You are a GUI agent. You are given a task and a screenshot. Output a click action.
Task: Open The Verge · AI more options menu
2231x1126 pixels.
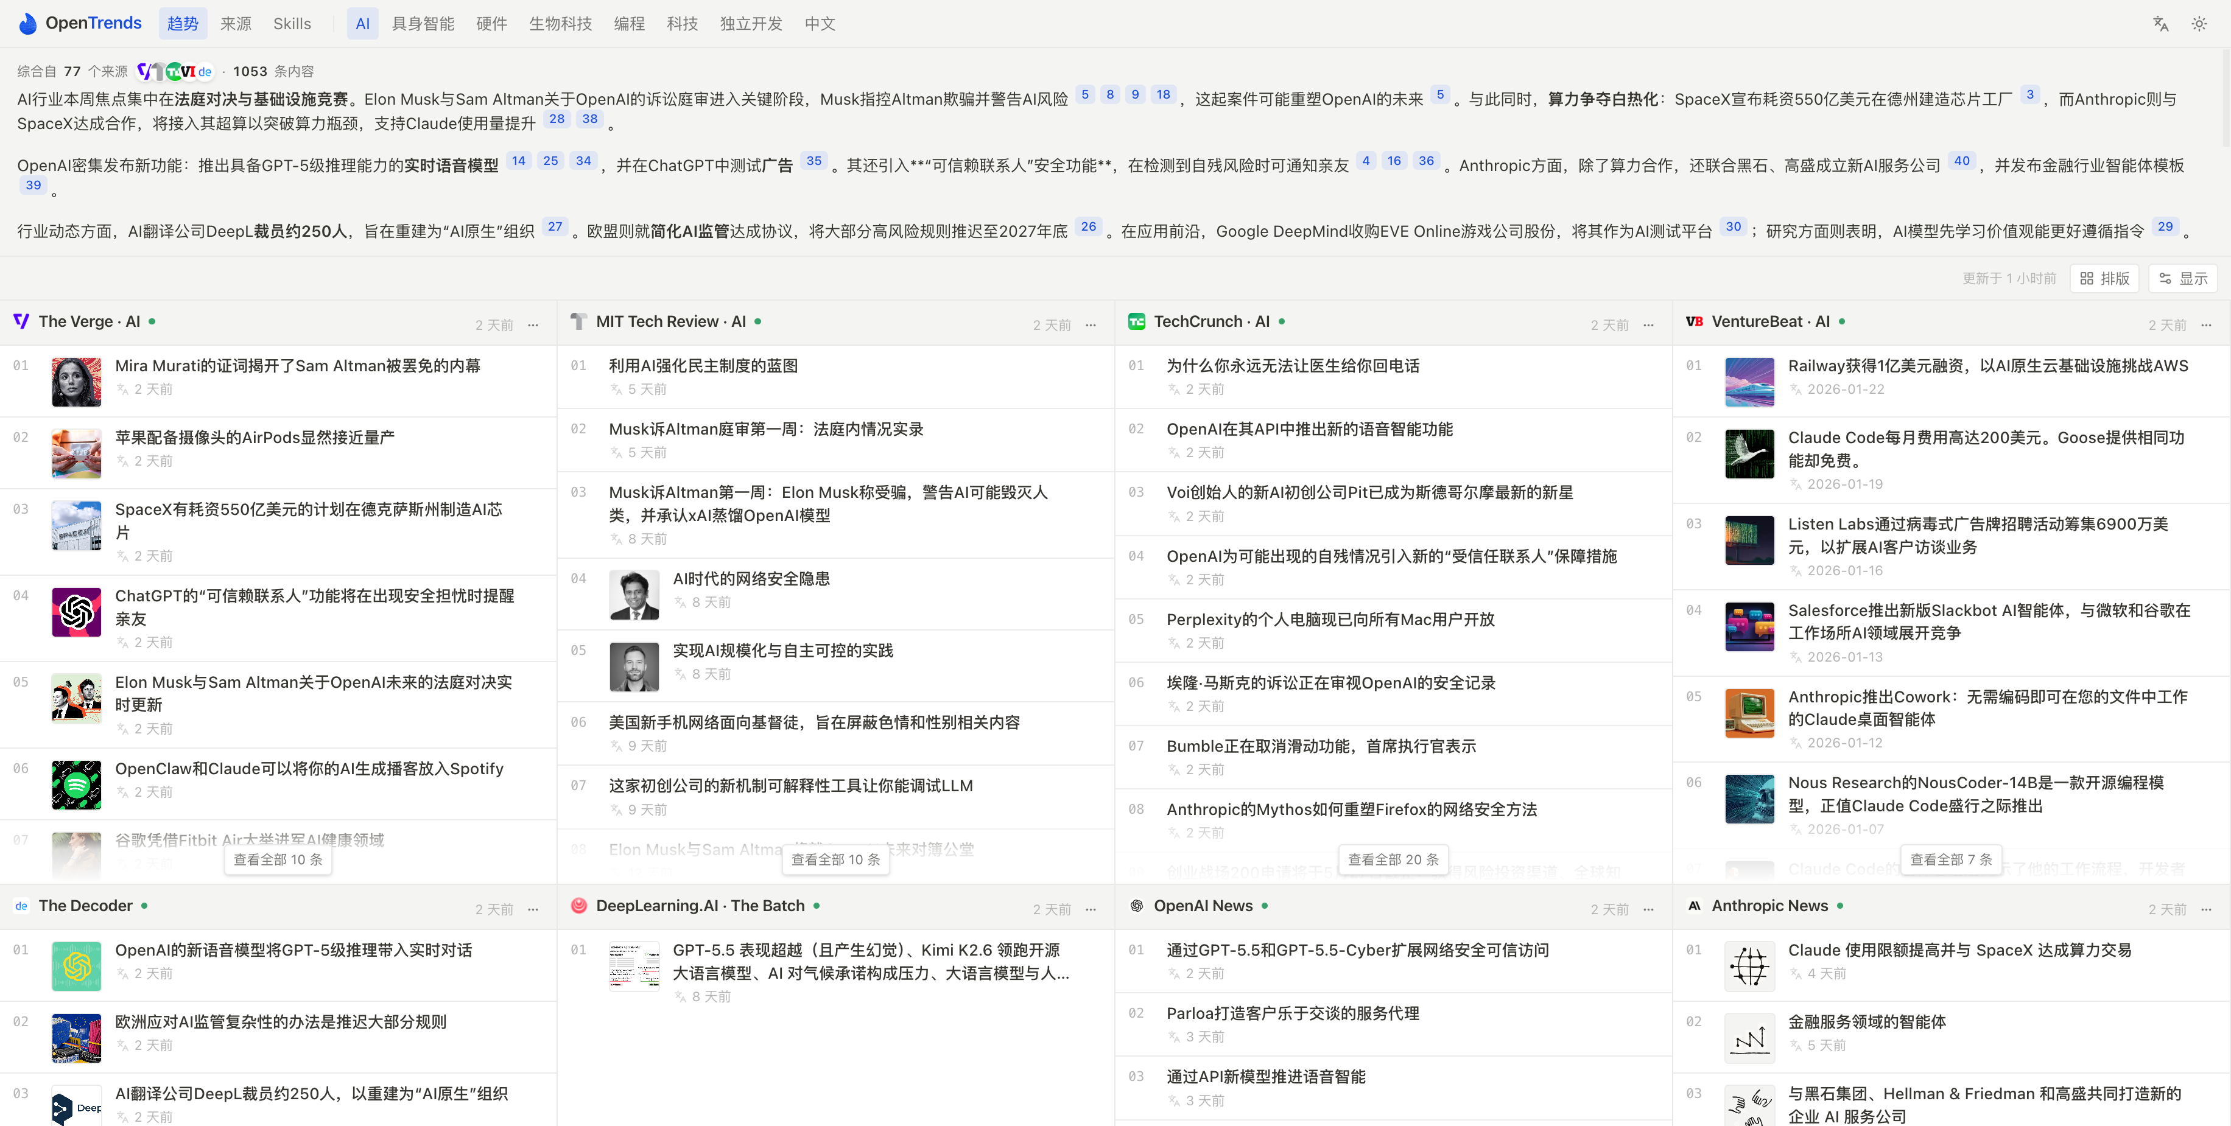point(533,324)
